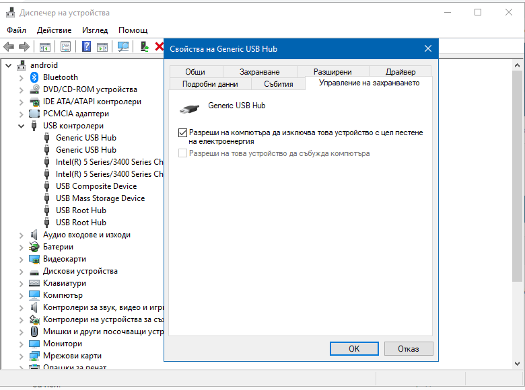The image size is (525, 390).
Task: Click the Back arrow toolbar icon
Action: 9,46
